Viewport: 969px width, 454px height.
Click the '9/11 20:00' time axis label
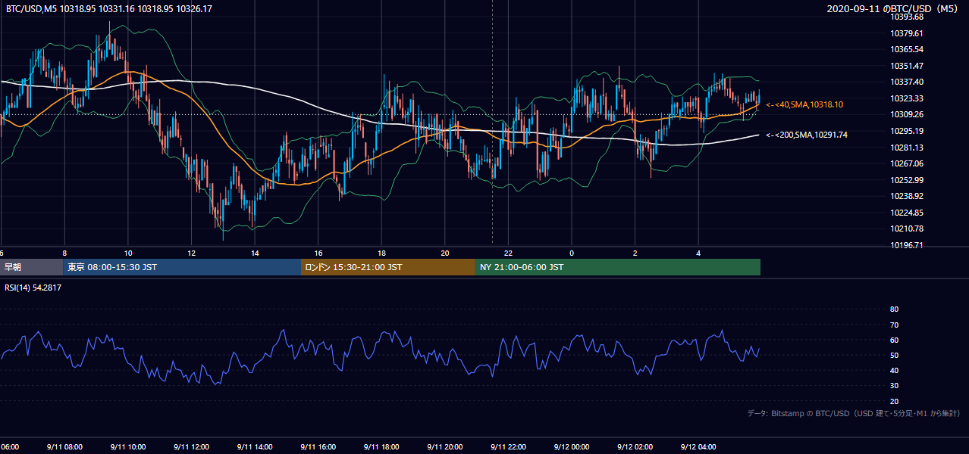444,446
